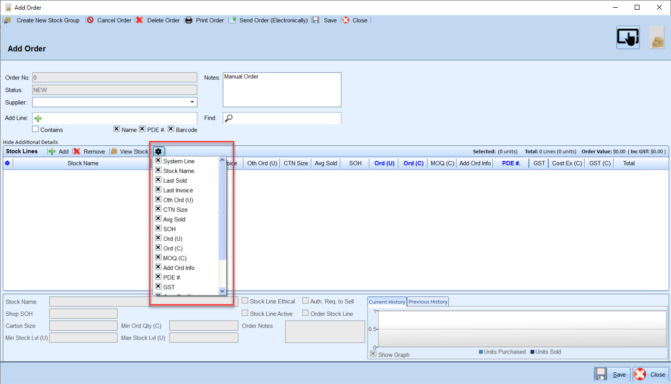The height and width of the screenshot is (384, 671).
Task: Click the Min Ord Qty (C) field
Action: tap(204, 325)
